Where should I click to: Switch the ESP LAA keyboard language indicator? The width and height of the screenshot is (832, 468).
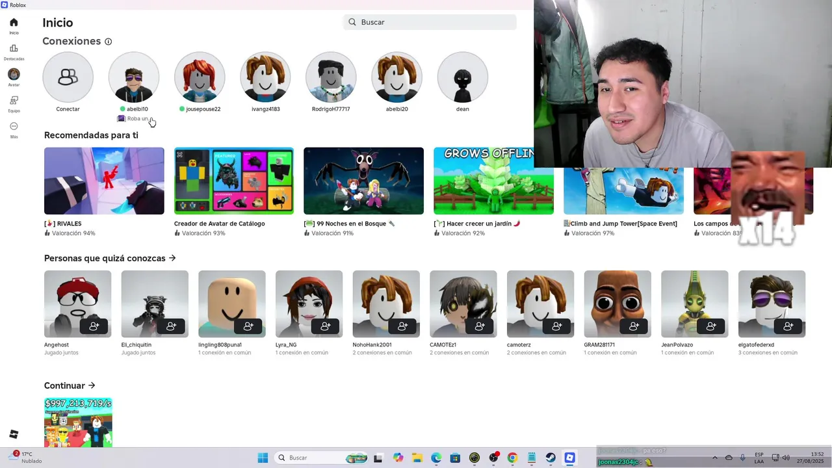pos(759,458)
